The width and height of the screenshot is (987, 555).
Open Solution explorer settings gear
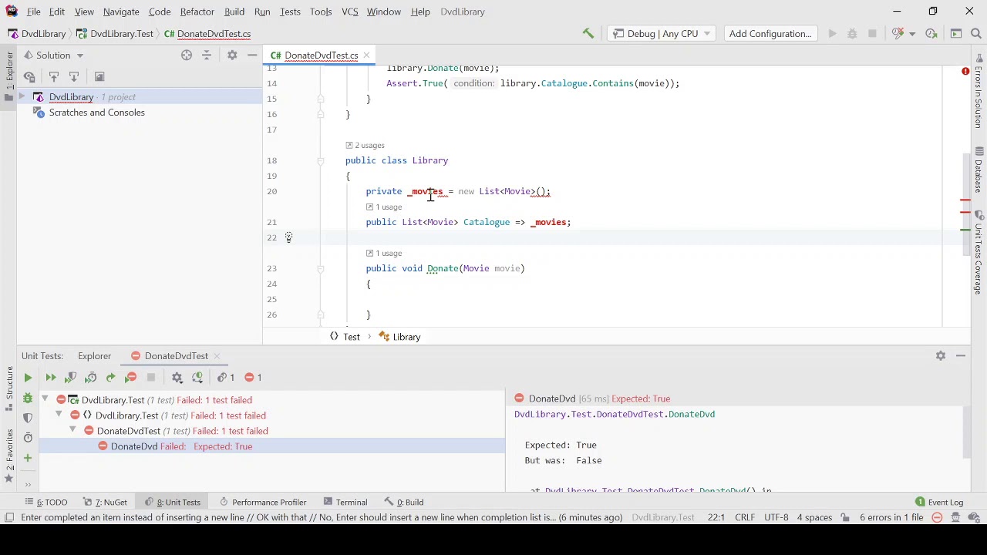pyautogui.click(x=232, y=55)
